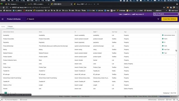The image size is (179, 101).
Task: Click the tenant search field at top right
Action: [166, 14]
